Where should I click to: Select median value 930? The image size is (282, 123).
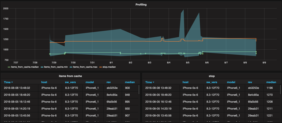click(127, 109)
